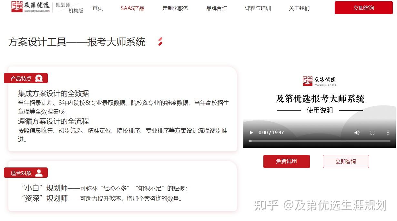
Task: Click the 集成方案设计的全数据 heading
Action: click(54, 94)
